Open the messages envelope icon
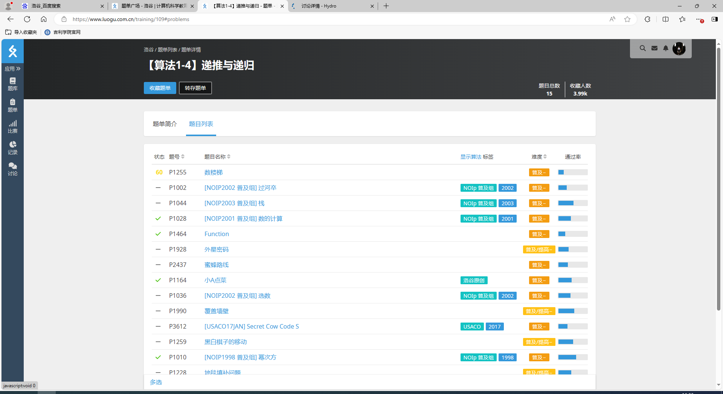723x394 pixels. tap(654, 48)
